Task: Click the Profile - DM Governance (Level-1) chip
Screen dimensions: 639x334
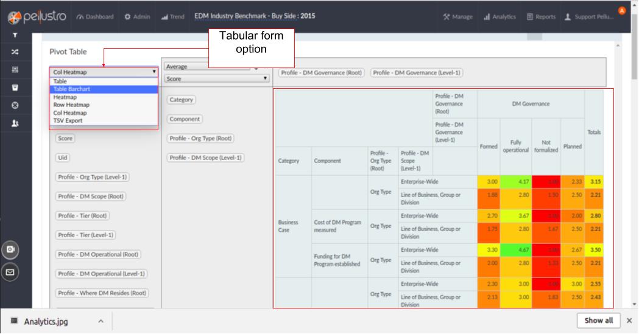Action: coord(417,72)
